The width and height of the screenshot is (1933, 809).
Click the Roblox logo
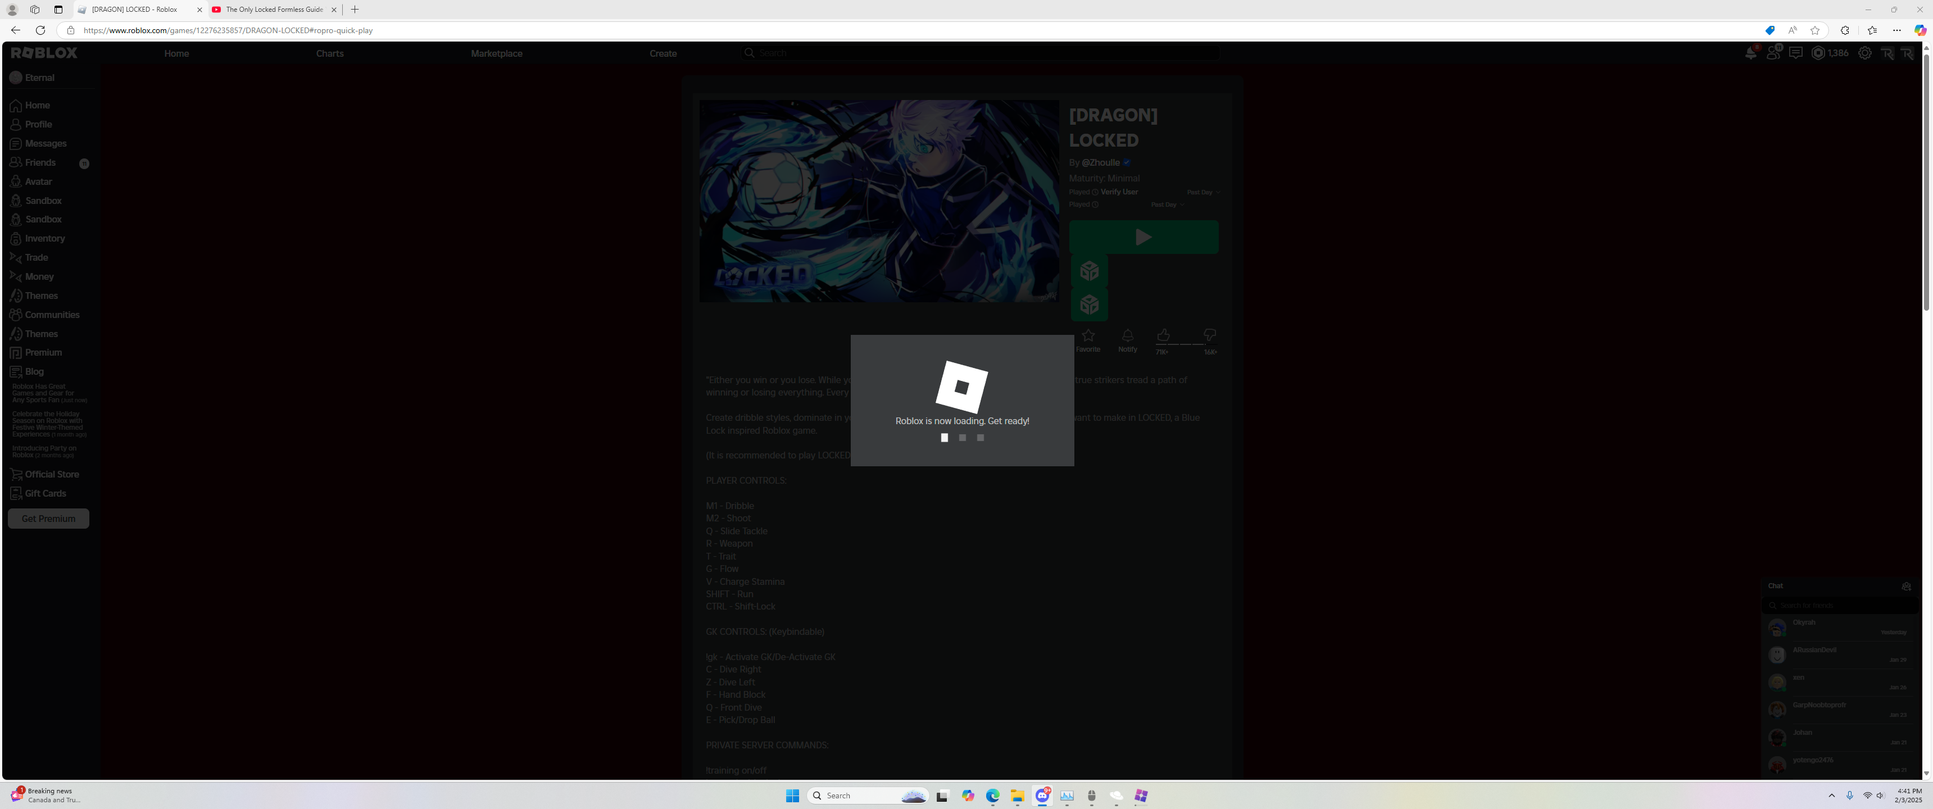pos(44,53)
